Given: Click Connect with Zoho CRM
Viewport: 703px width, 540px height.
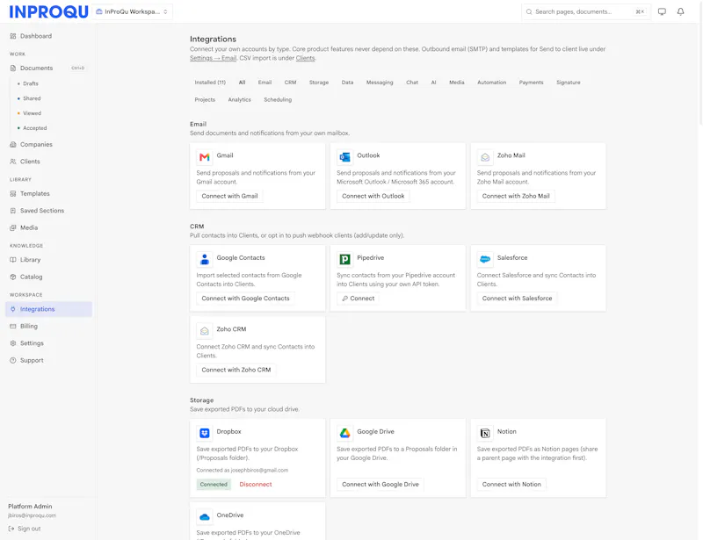Looking at the screenshot, I should tap(236, 371).
